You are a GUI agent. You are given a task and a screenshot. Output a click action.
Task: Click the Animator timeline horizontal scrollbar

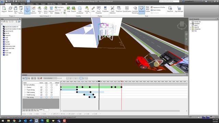(121, 111)
